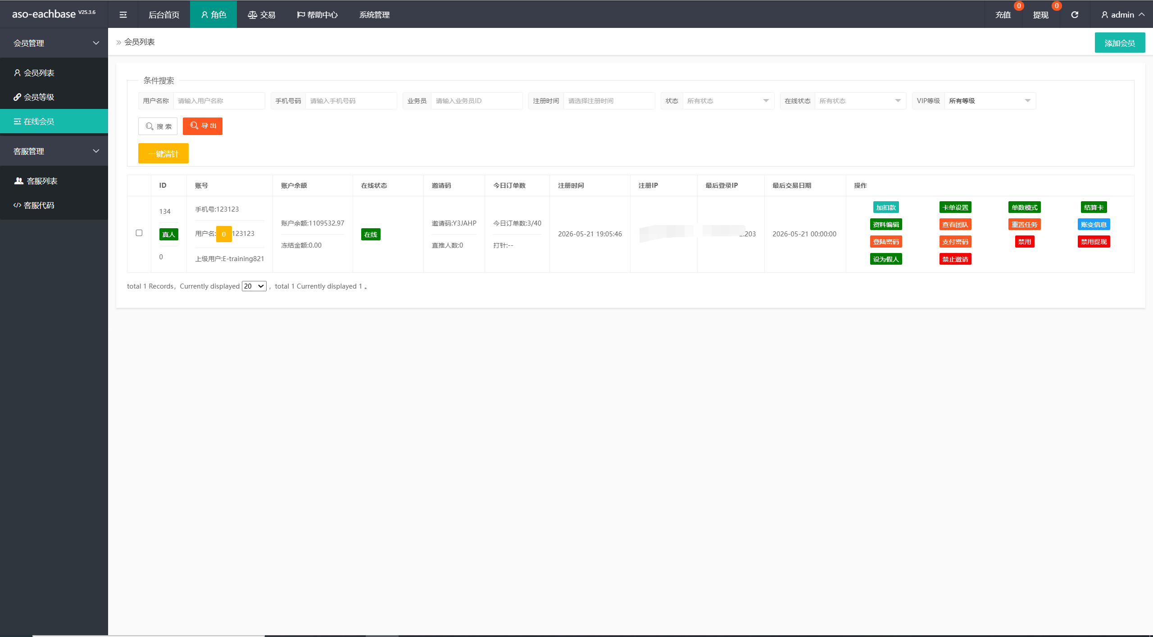1153x637 pixels.
Task: Expand the admin user menu
Action: pos(1122,15)
